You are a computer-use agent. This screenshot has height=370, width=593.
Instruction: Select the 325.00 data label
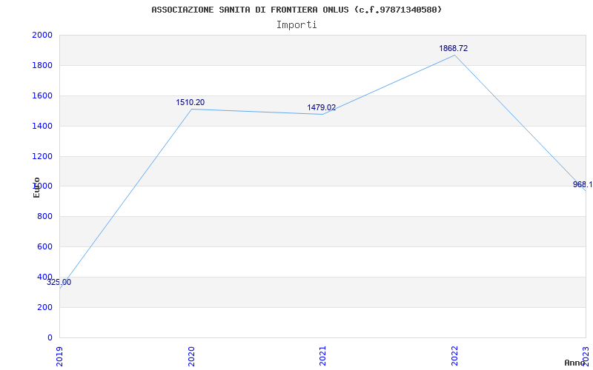pyautogui.click(x=59, y=282)
